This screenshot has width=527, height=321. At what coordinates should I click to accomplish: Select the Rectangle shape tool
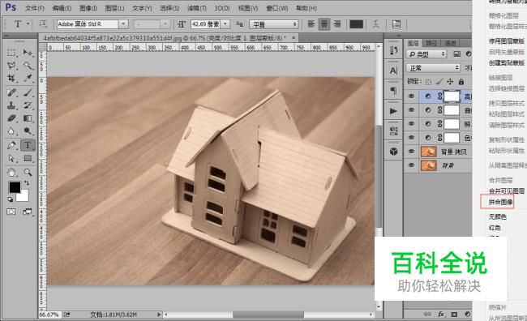[28, 158]
